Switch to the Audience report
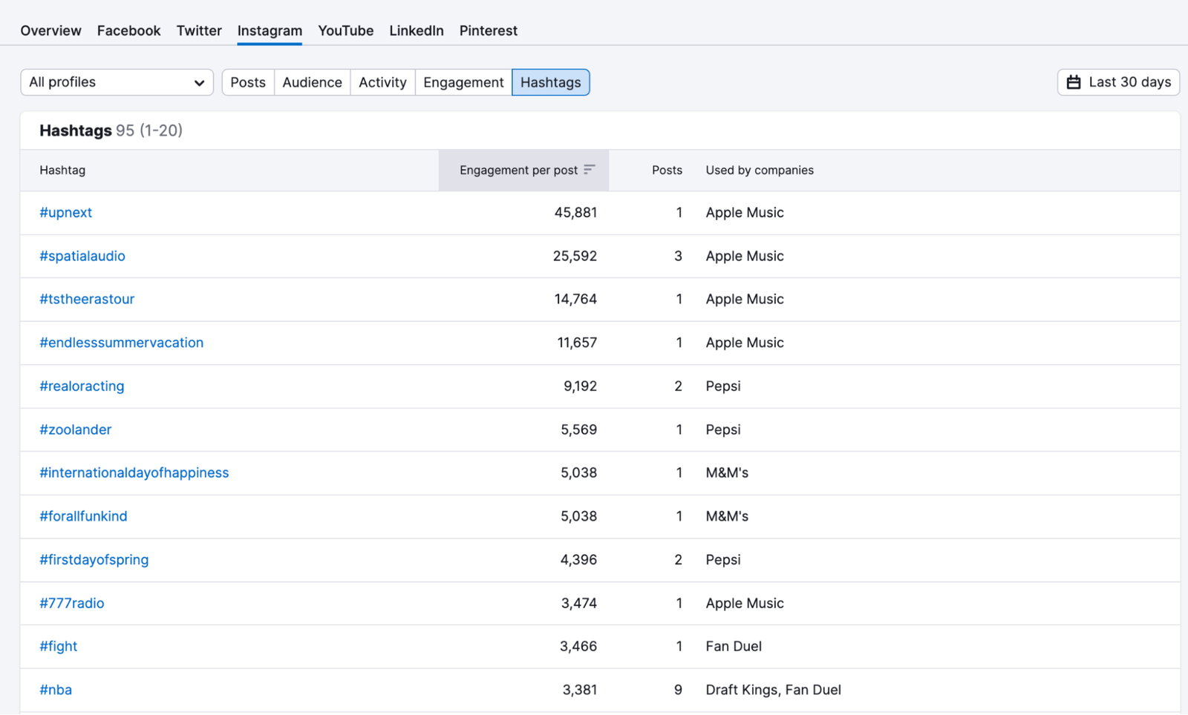This screenshot has height=715, width=1188. (312, 82)
